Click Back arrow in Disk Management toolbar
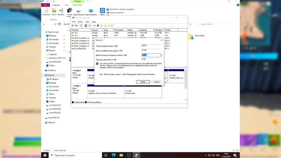The image size is (281, 158). pyautogui.click(x=73, y=25)
